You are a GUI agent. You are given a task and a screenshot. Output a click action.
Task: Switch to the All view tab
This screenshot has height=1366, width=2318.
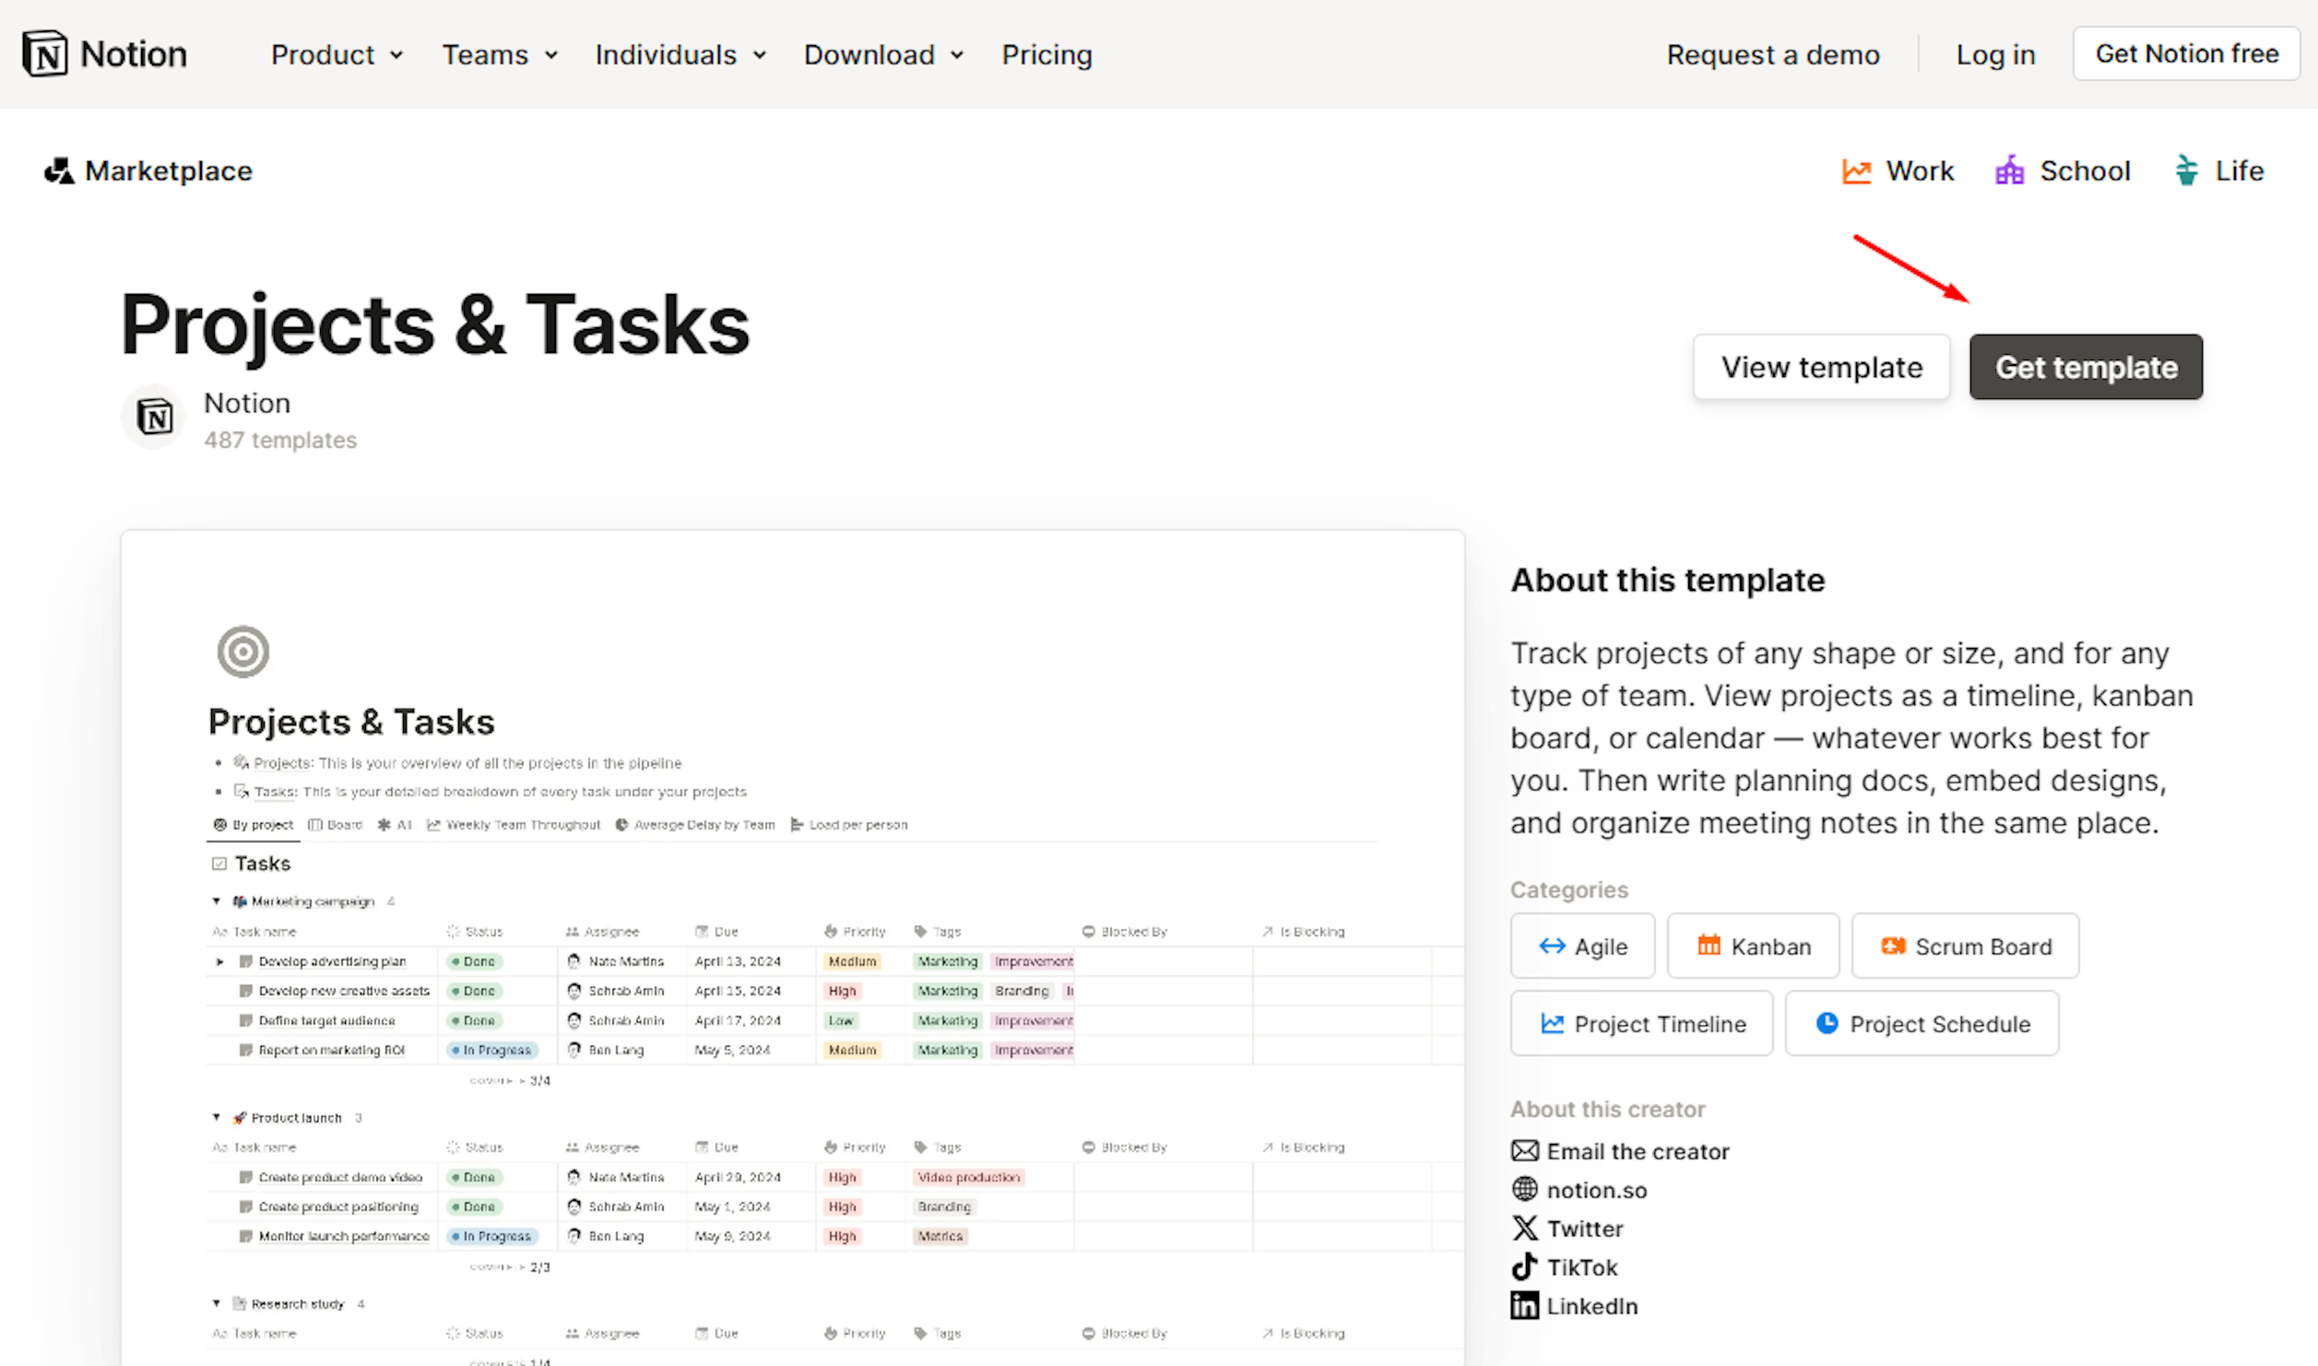tap(395, 824)
